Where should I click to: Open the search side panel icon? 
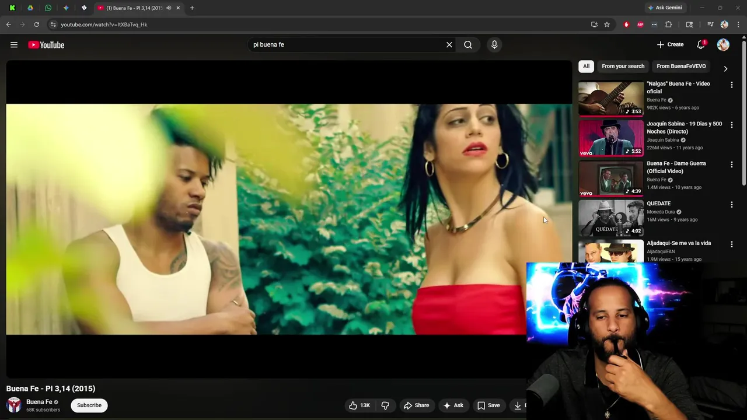click(689, 24)
